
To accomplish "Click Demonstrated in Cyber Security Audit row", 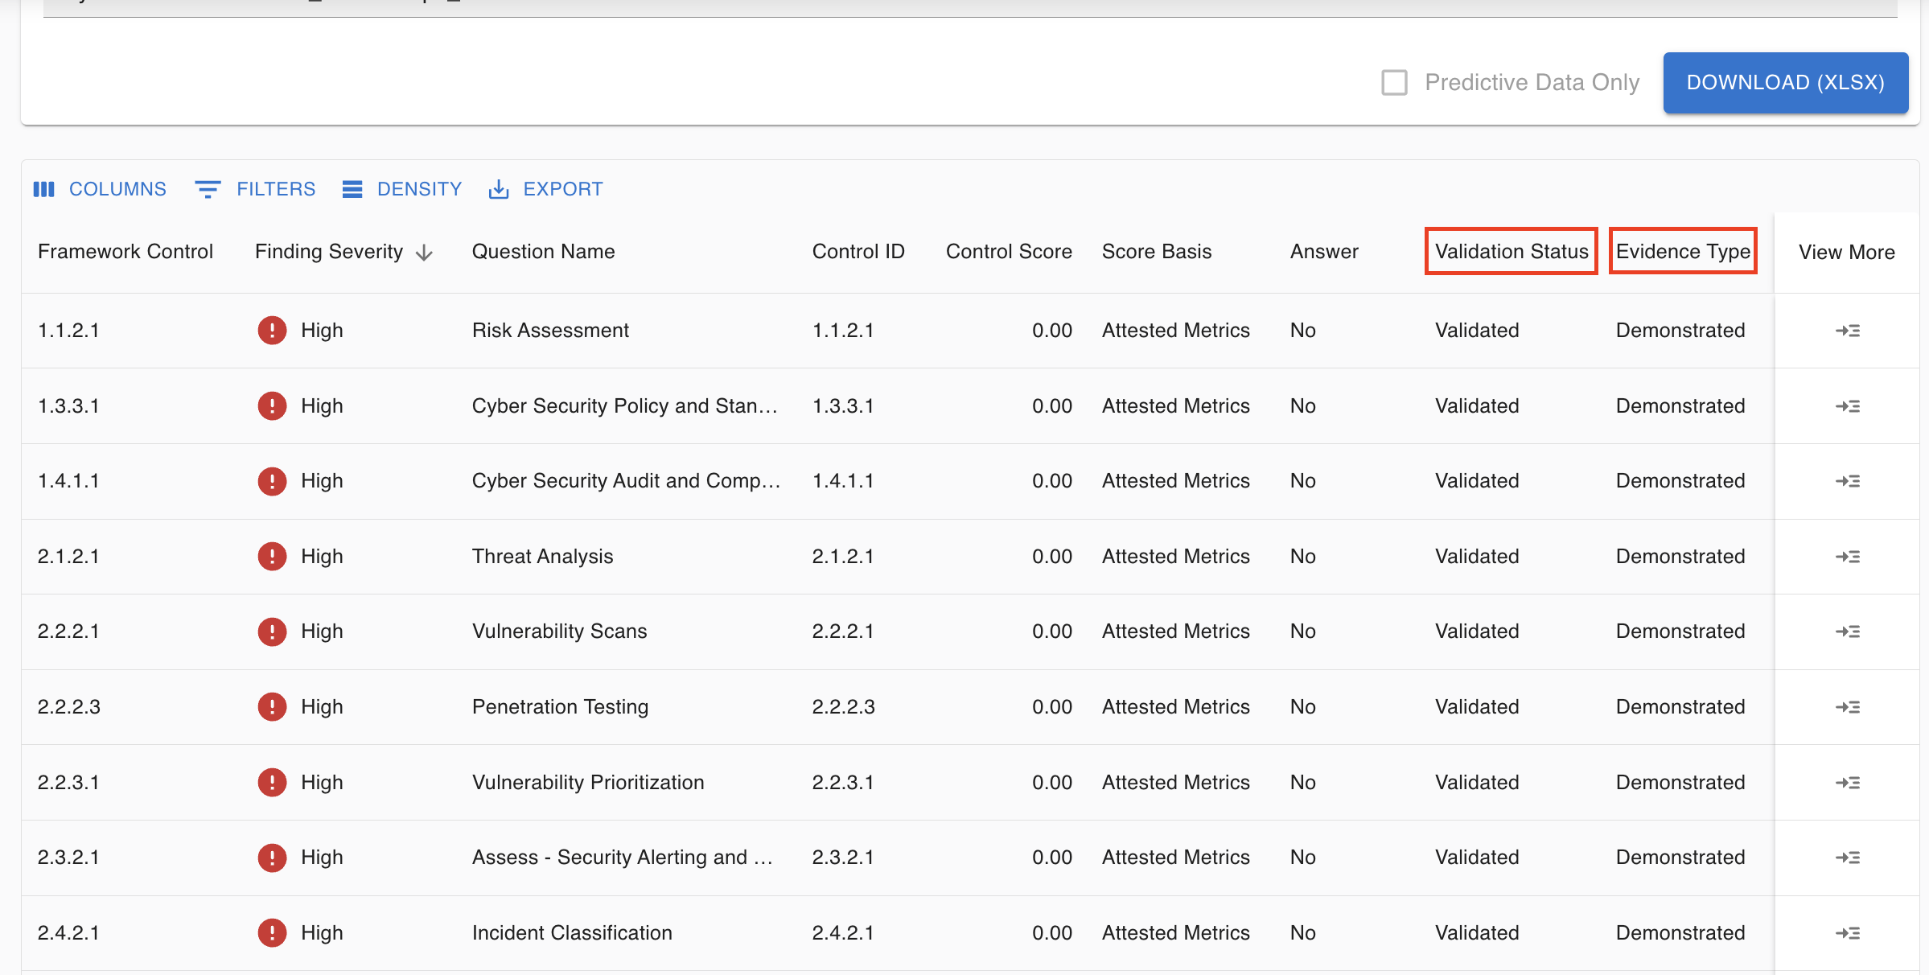I will point(1680,481).
